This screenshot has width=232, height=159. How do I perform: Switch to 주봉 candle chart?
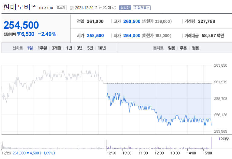pyautogui.click(x=183, y=48)
